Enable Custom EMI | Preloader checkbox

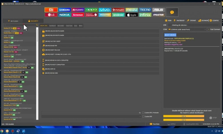143,113
